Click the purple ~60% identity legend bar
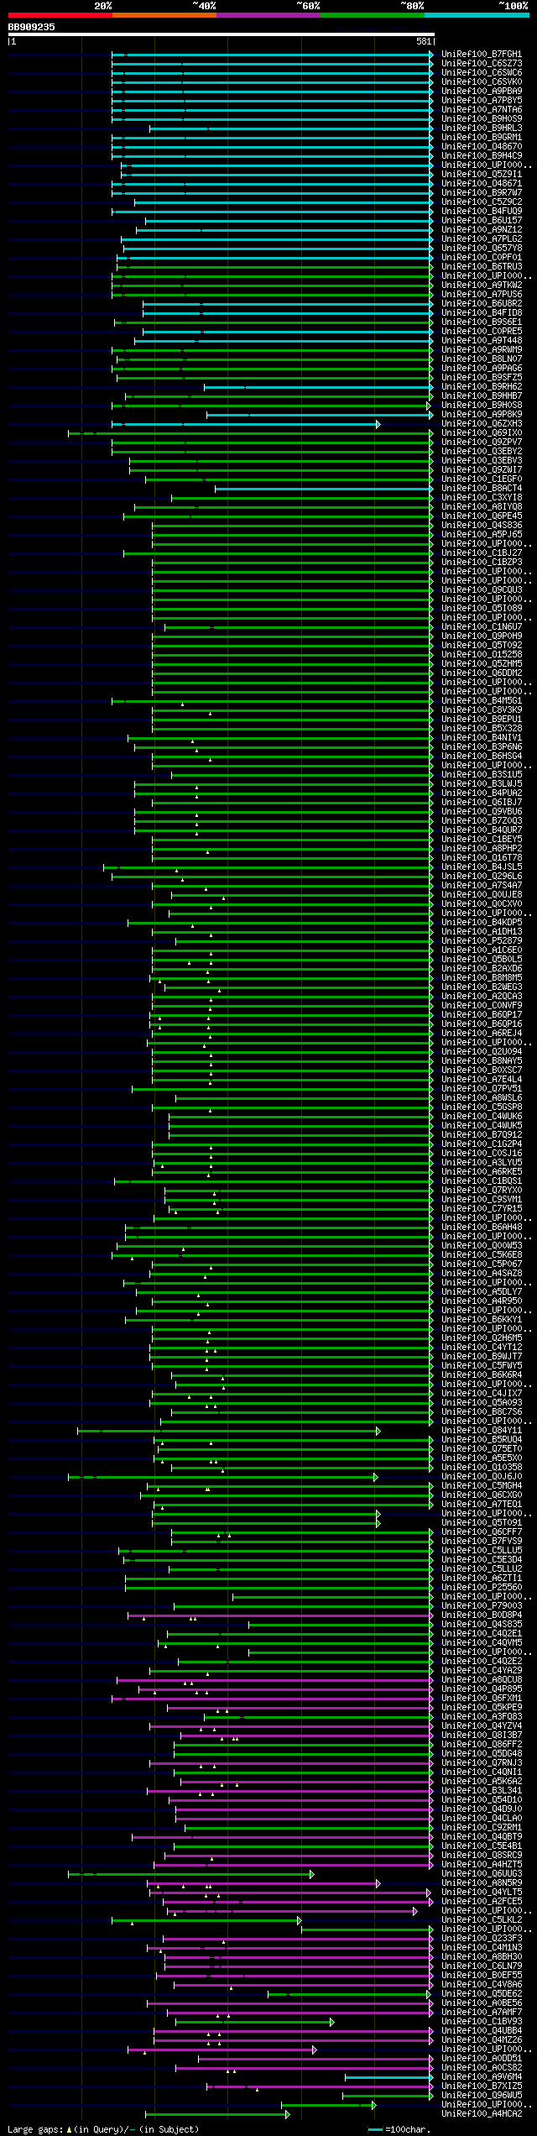Image resolution: width=537 pixels, height=2136 pixels. tap(268, 15)
